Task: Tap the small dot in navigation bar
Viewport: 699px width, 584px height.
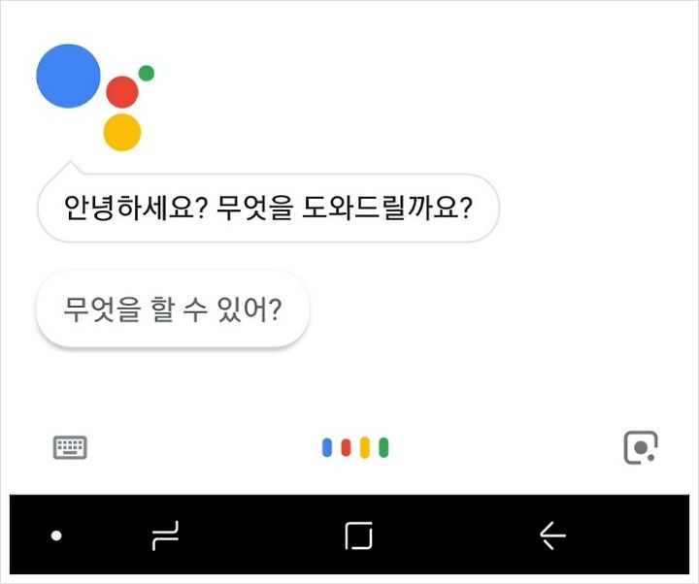Action: pos(56,535)
